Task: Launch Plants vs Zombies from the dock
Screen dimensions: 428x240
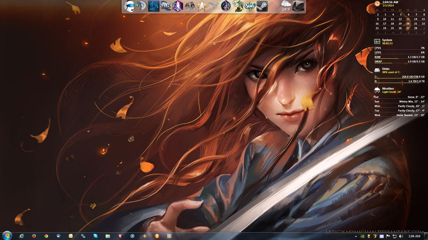Action: click(238, 6)
